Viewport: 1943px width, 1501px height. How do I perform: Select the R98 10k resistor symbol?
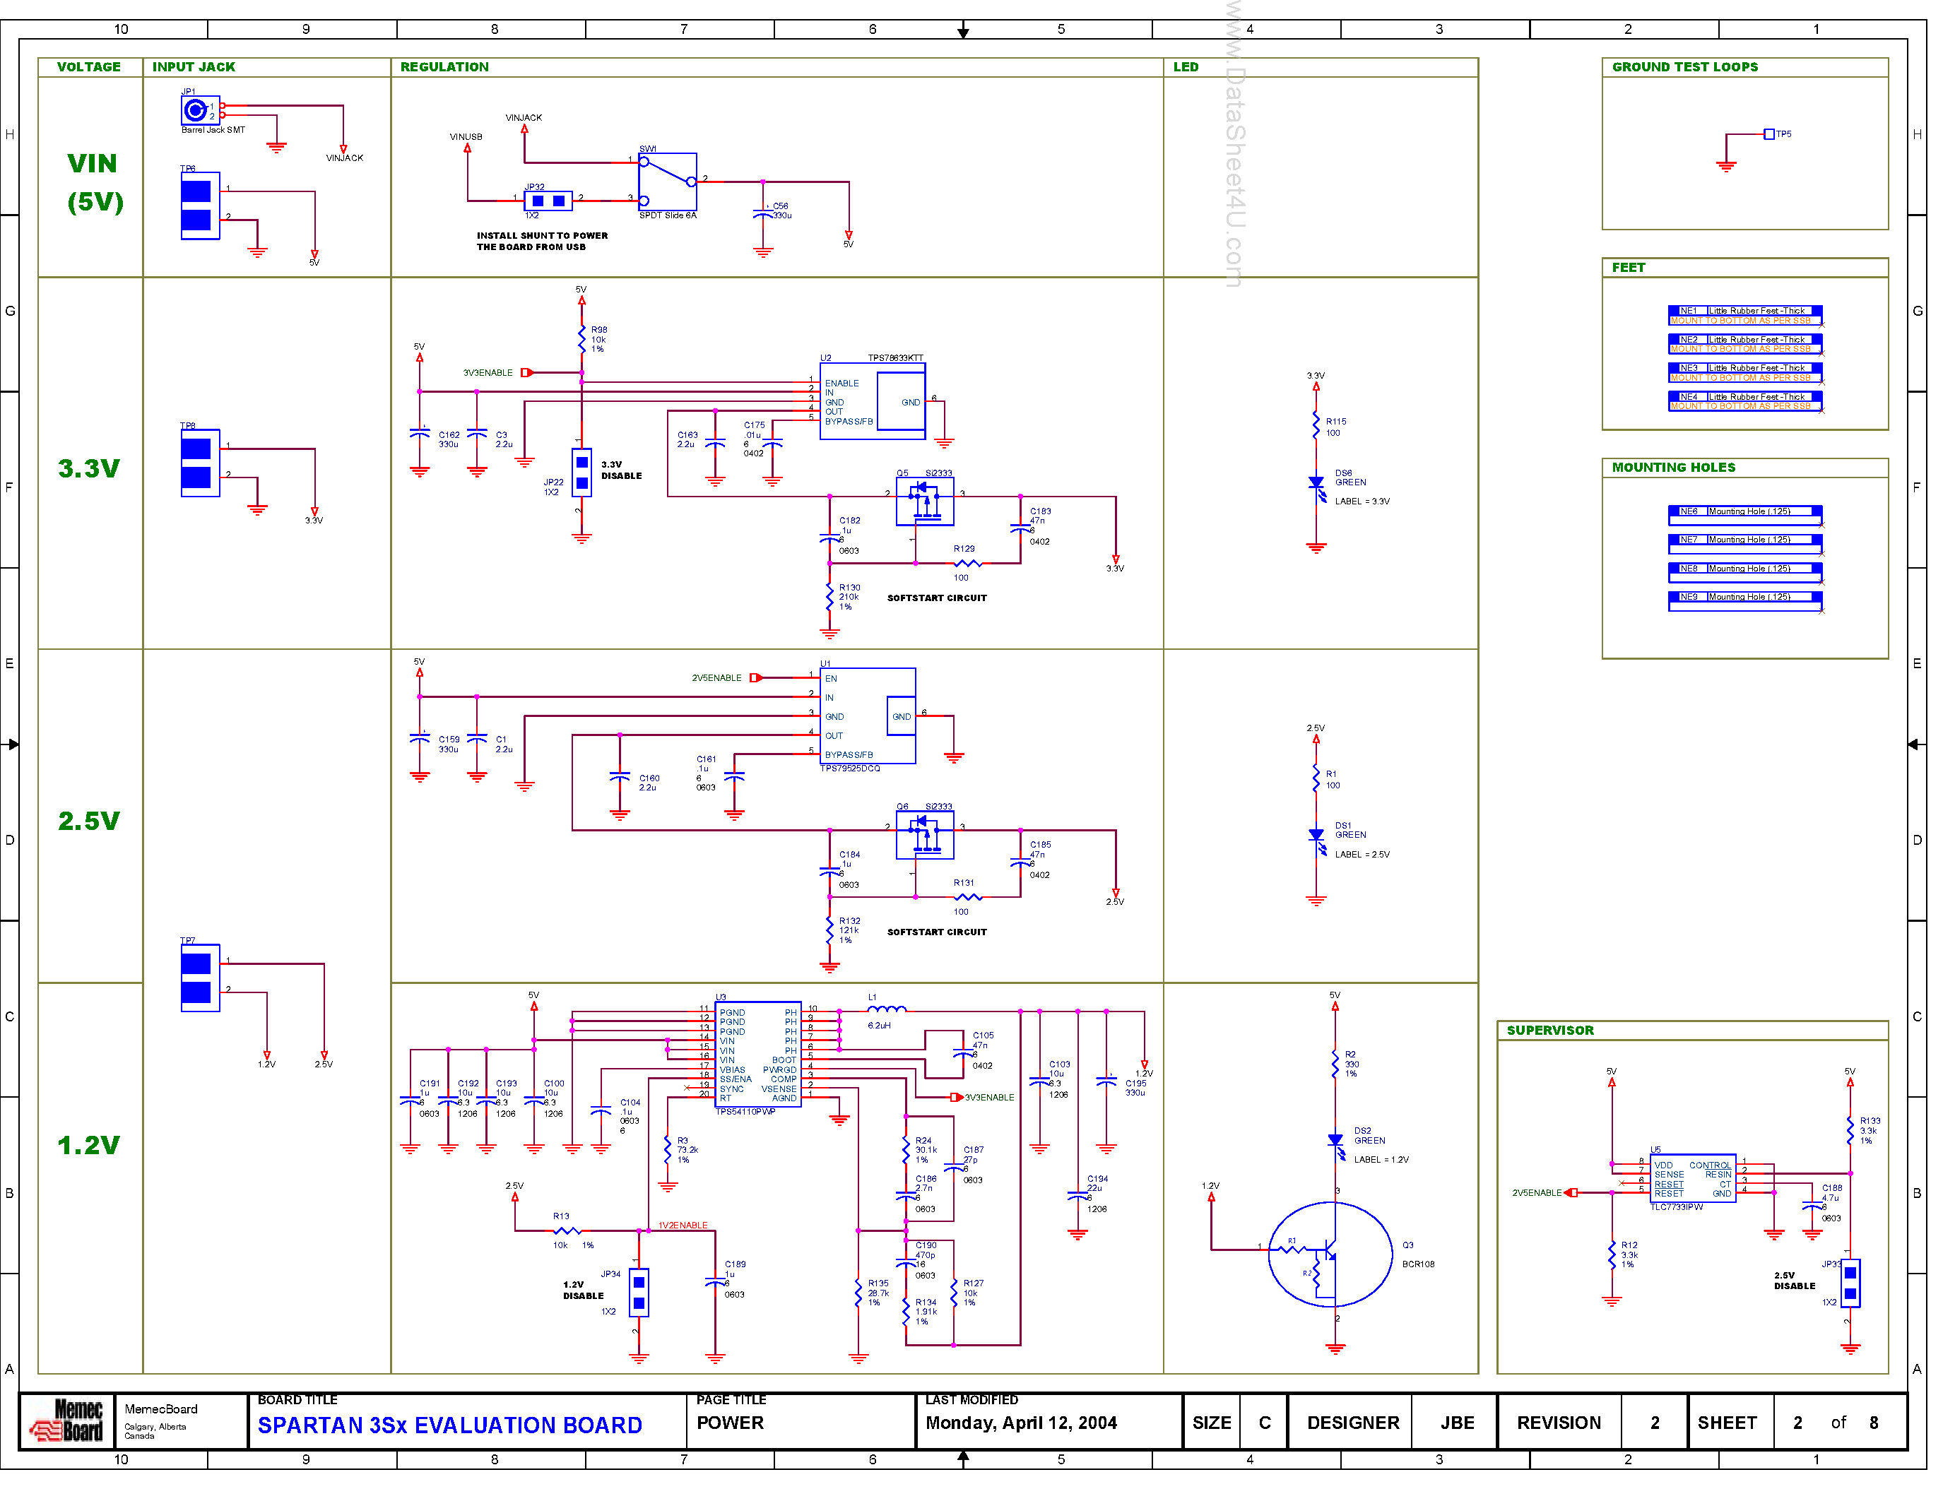coord(581,339)
